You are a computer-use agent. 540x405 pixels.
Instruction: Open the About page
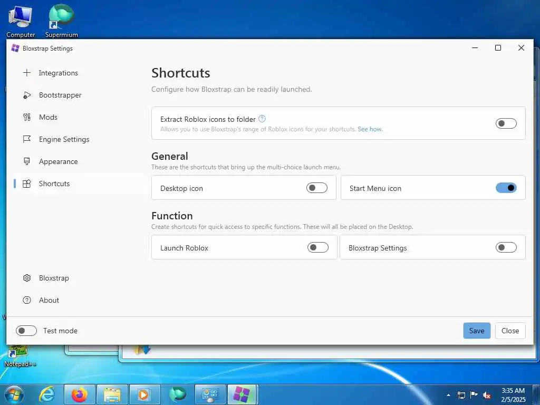(x=79, y=300)
